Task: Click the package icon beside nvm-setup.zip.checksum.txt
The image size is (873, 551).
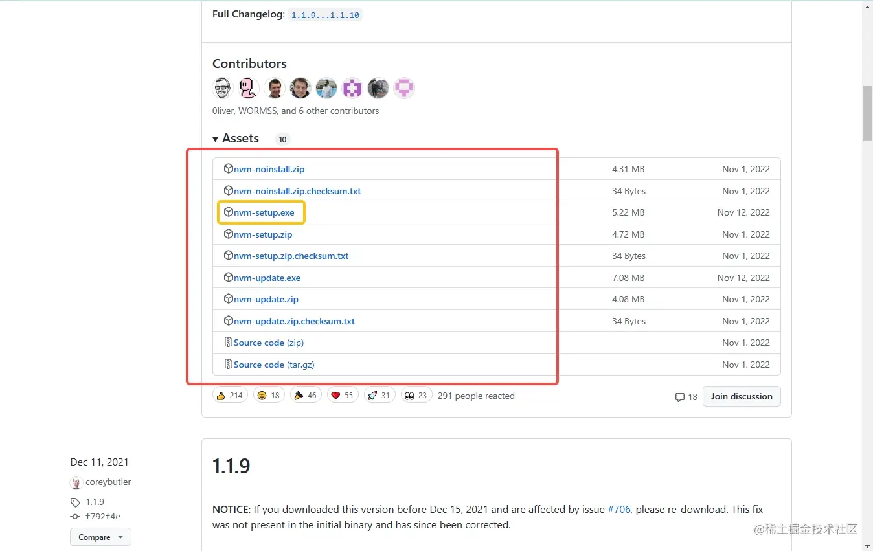Action: 228,256
